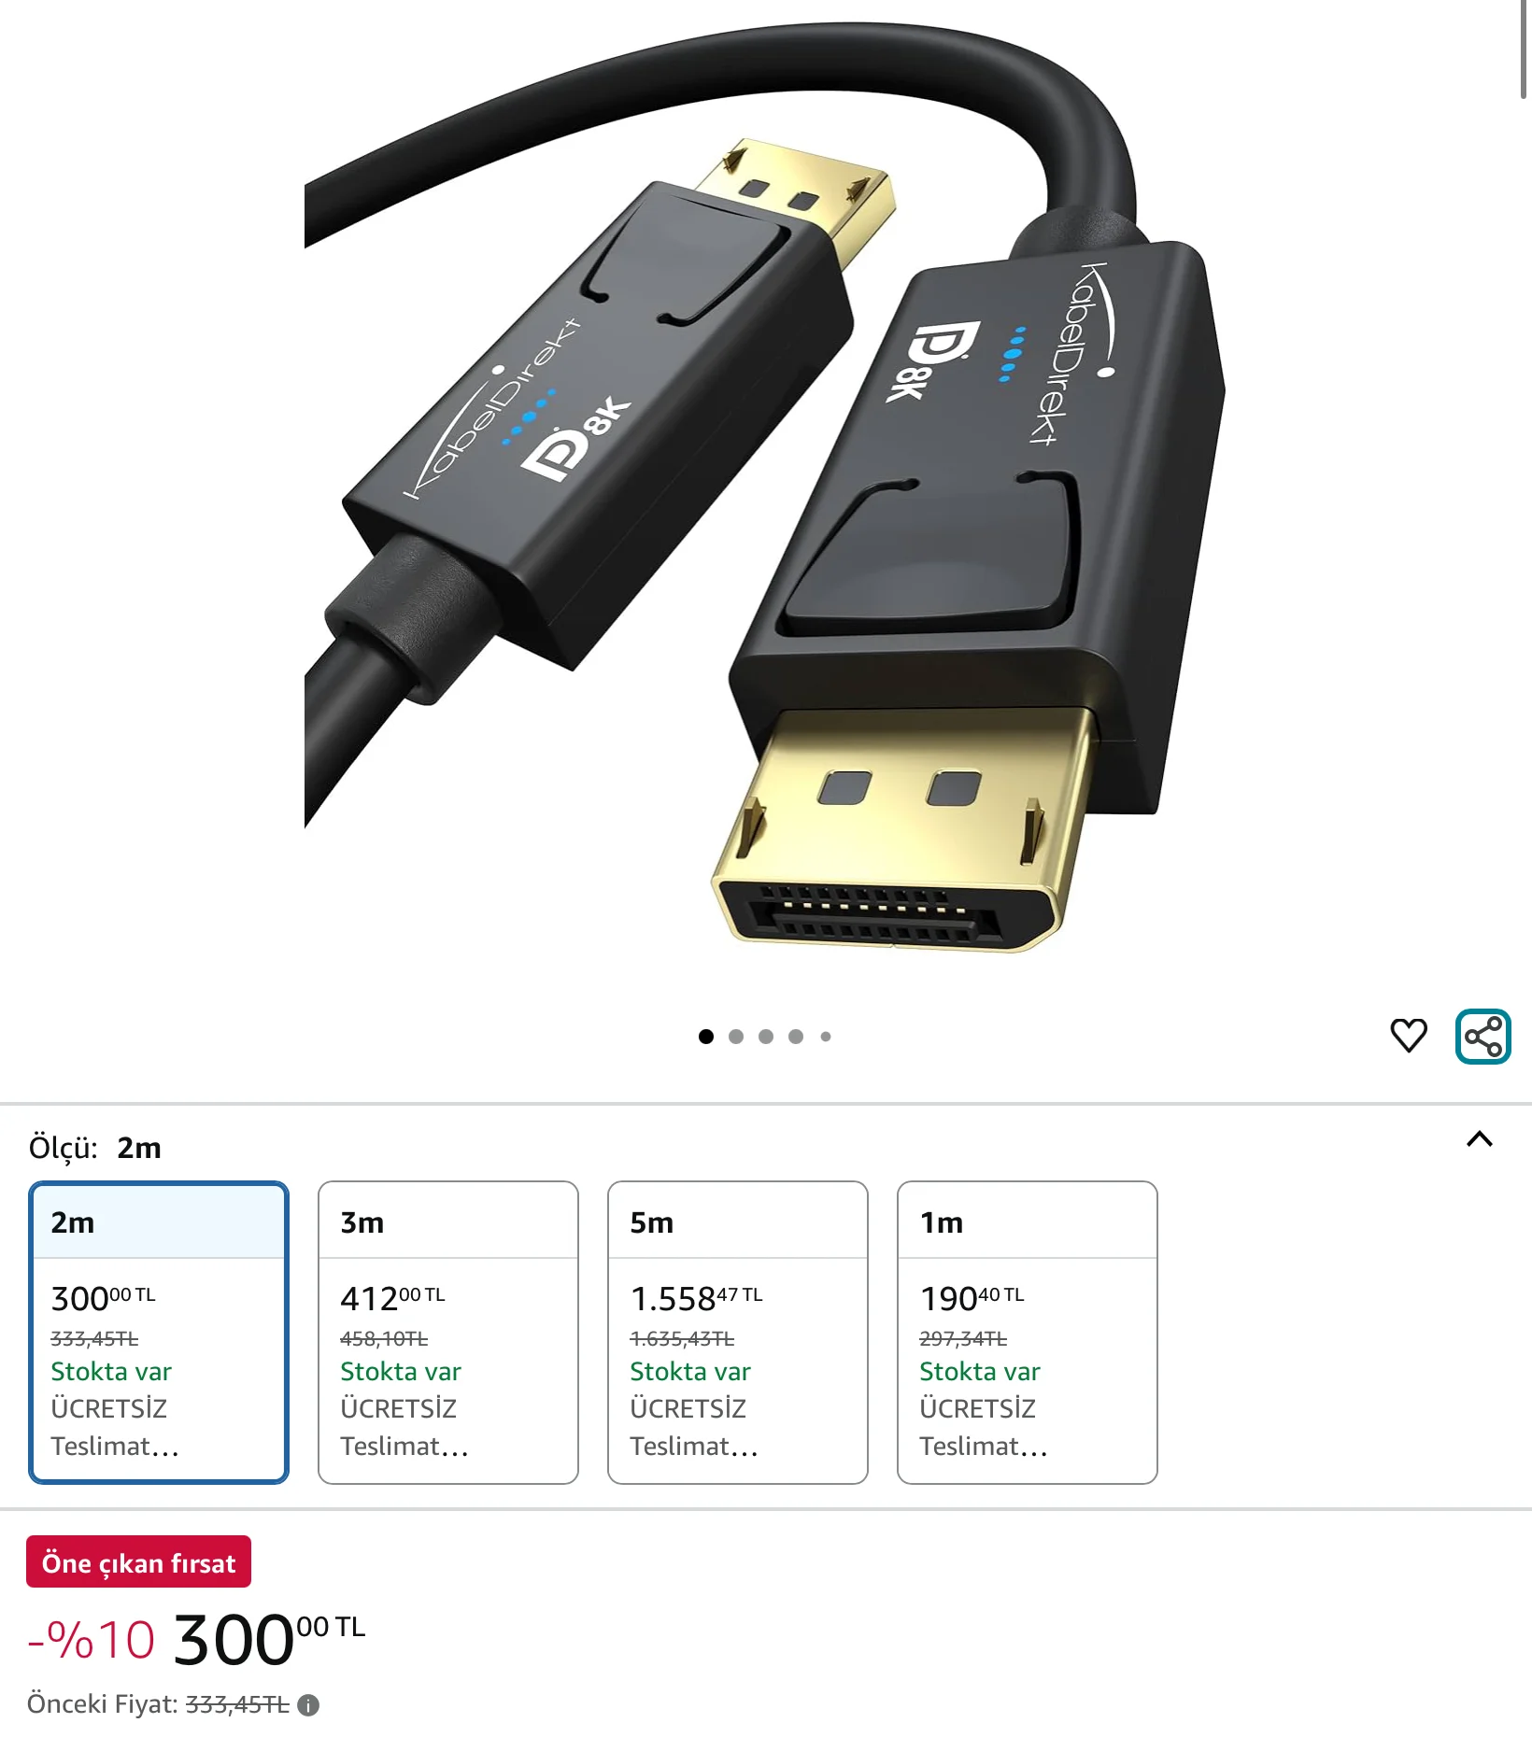Show second product image via dot
Image resolution: width=1532 pixels, height=1737 pixels.
pos(736,1037)
